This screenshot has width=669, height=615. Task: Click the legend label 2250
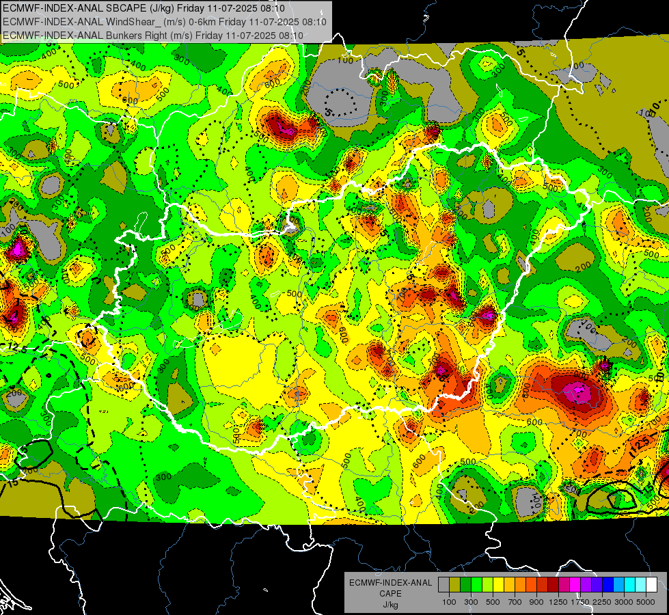(x=602, y=602)
